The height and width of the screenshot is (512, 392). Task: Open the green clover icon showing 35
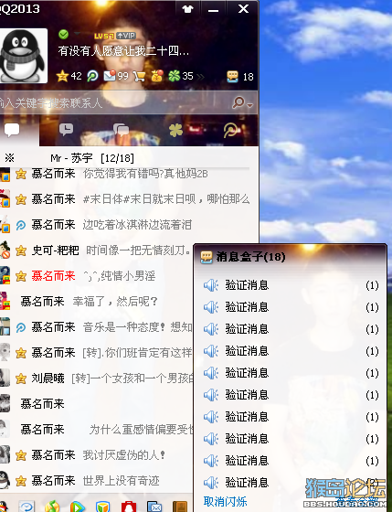[181, 76]
